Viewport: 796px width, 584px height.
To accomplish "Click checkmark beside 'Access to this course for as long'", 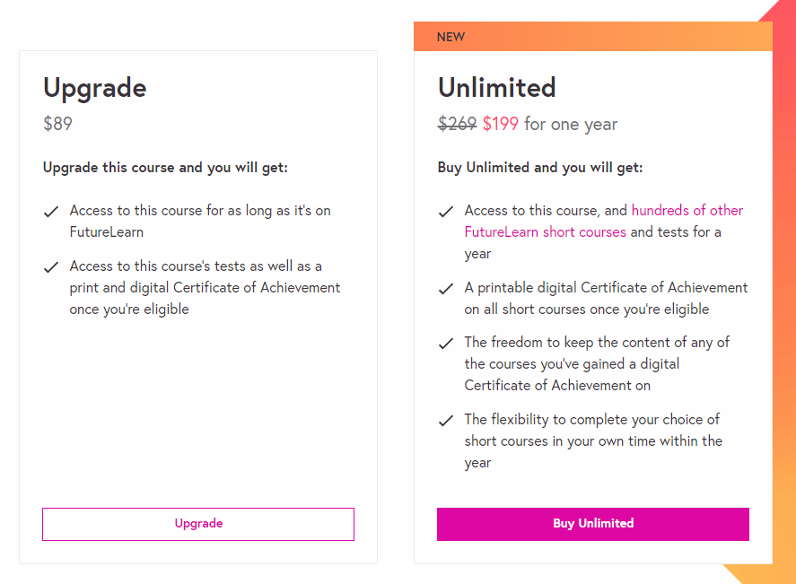I will pyautogui.click(x=51, y=212).
